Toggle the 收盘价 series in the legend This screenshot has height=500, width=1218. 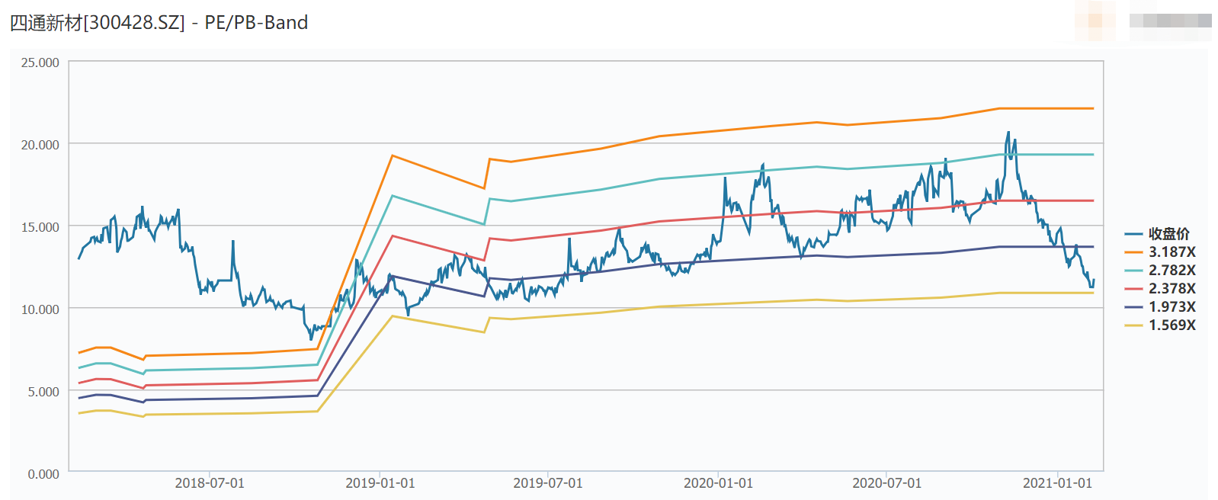1168,234
